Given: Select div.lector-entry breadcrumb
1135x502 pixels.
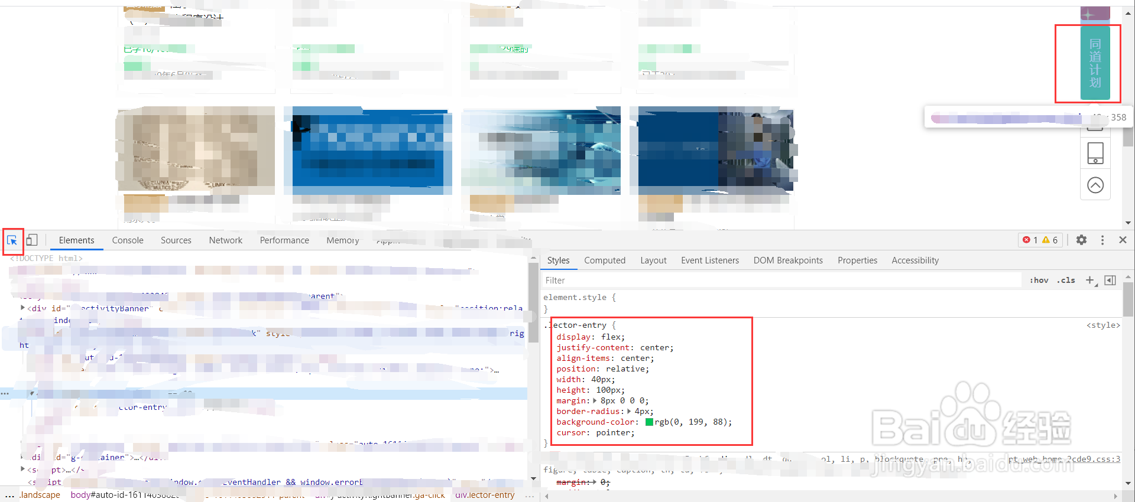Looking at the screenshot, I should (485, 495).
